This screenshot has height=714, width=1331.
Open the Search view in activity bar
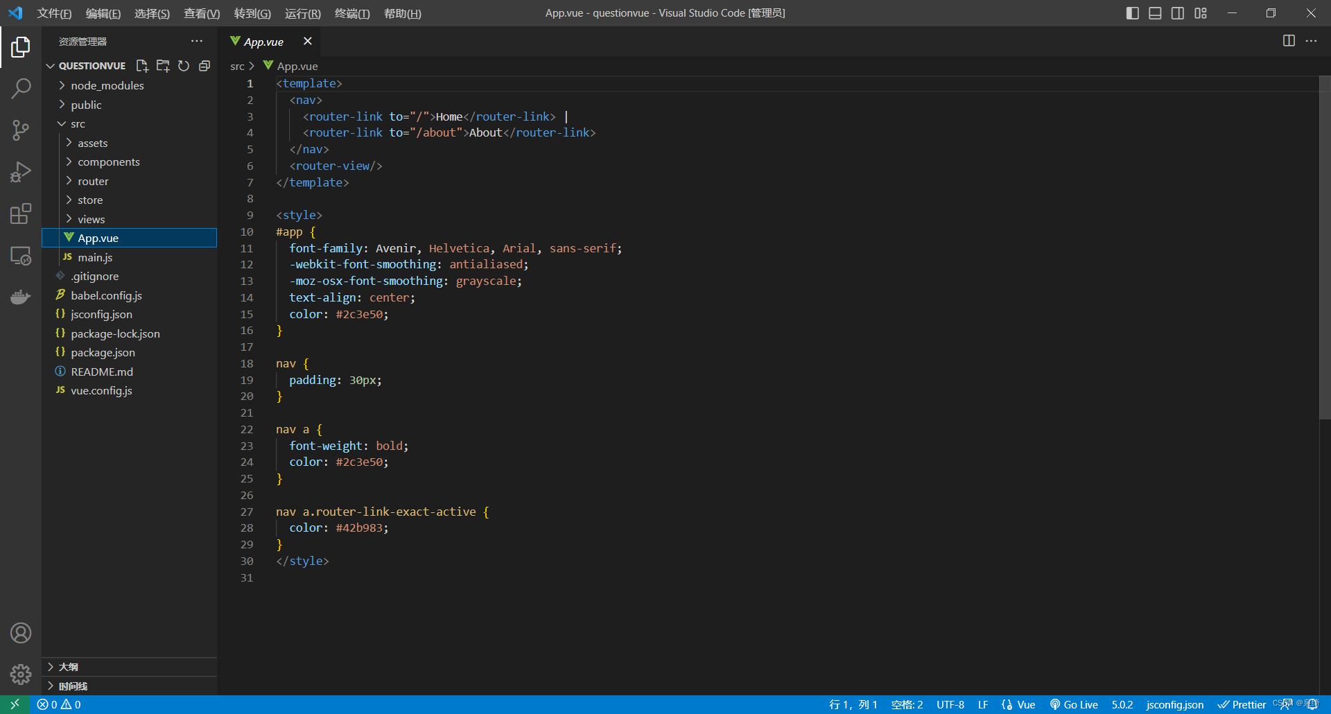coord(21,88)
